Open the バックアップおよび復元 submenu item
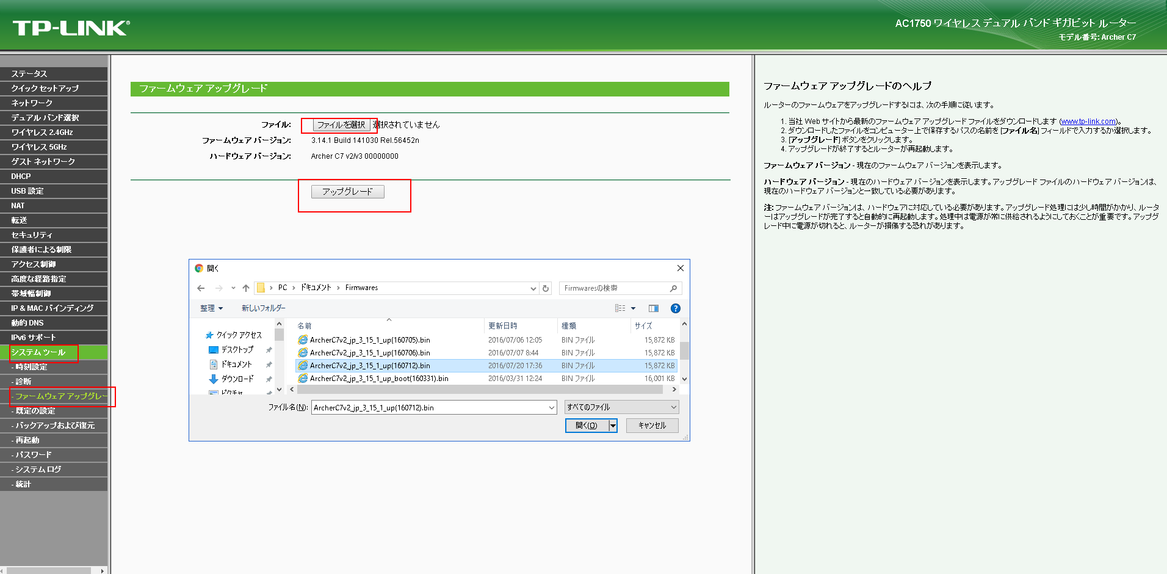The image size is (1167, 574). pyautogui.click(x=54, y=426)
